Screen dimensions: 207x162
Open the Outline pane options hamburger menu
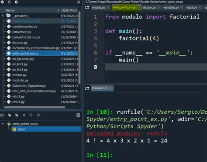78,115
